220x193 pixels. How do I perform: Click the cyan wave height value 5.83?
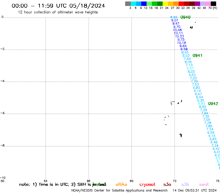pyautogui.click(x=202, y=104)
